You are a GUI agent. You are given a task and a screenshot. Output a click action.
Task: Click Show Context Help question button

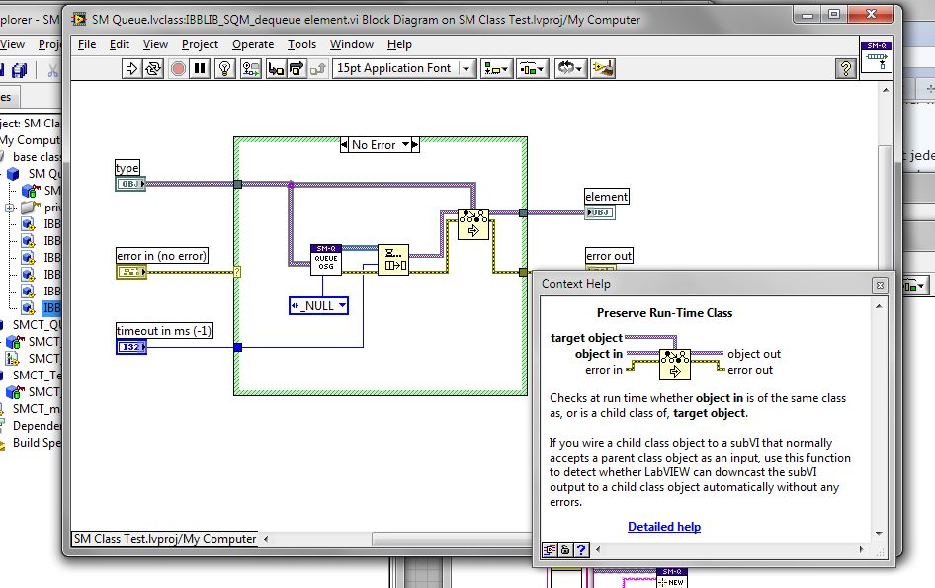[x=846, y=68]
